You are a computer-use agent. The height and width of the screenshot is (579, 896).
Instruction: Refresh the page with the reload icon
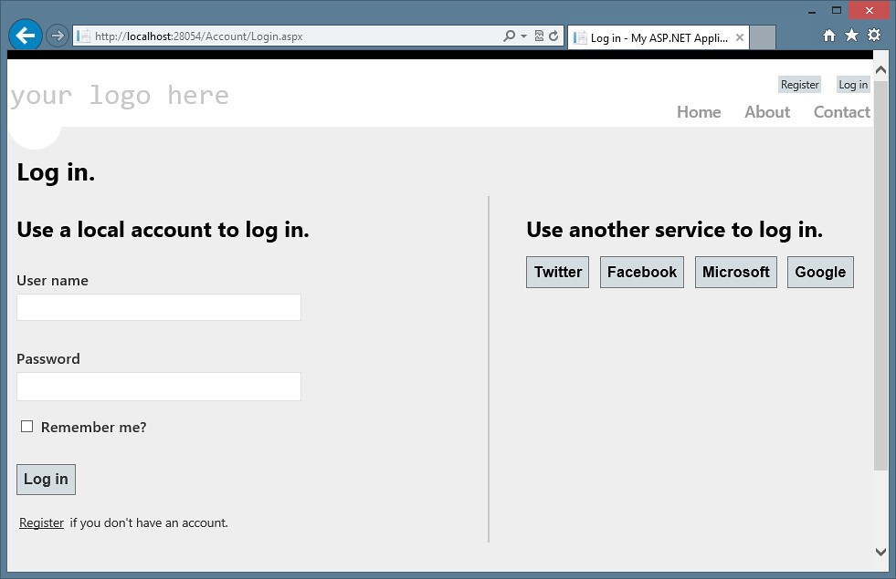click(x=553, y=36)
